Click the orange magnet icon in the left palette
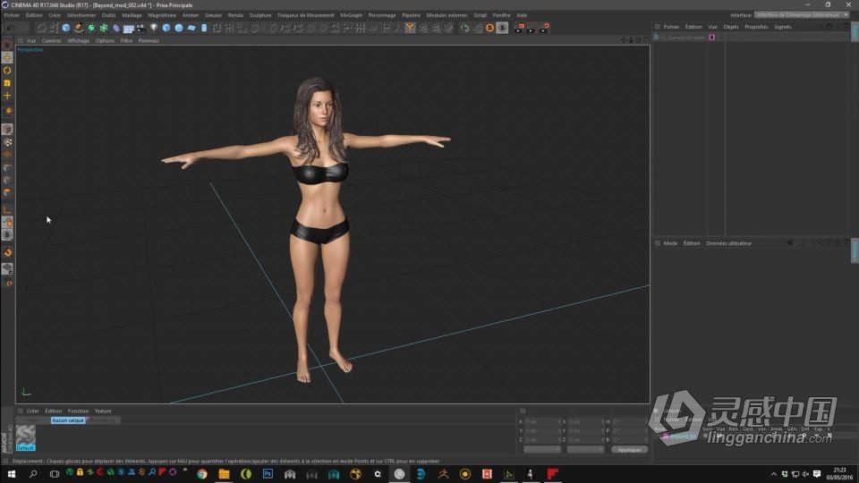 (7, 252)
